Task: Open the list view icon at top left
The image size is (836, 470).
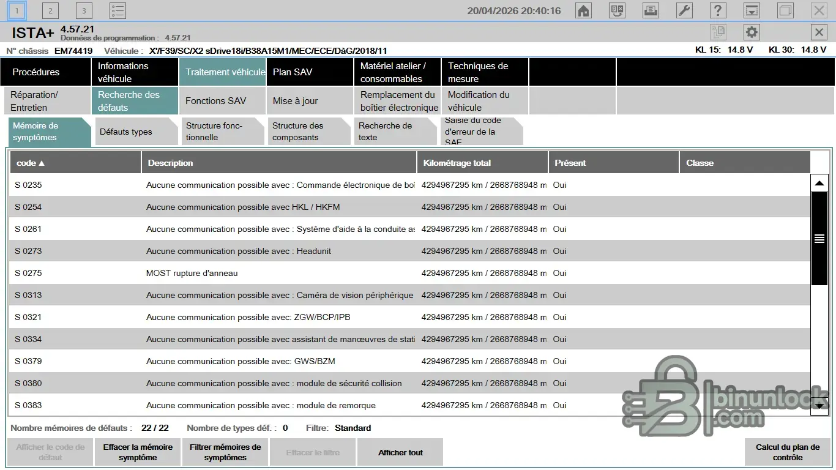Action: click(x=118, y=10)
